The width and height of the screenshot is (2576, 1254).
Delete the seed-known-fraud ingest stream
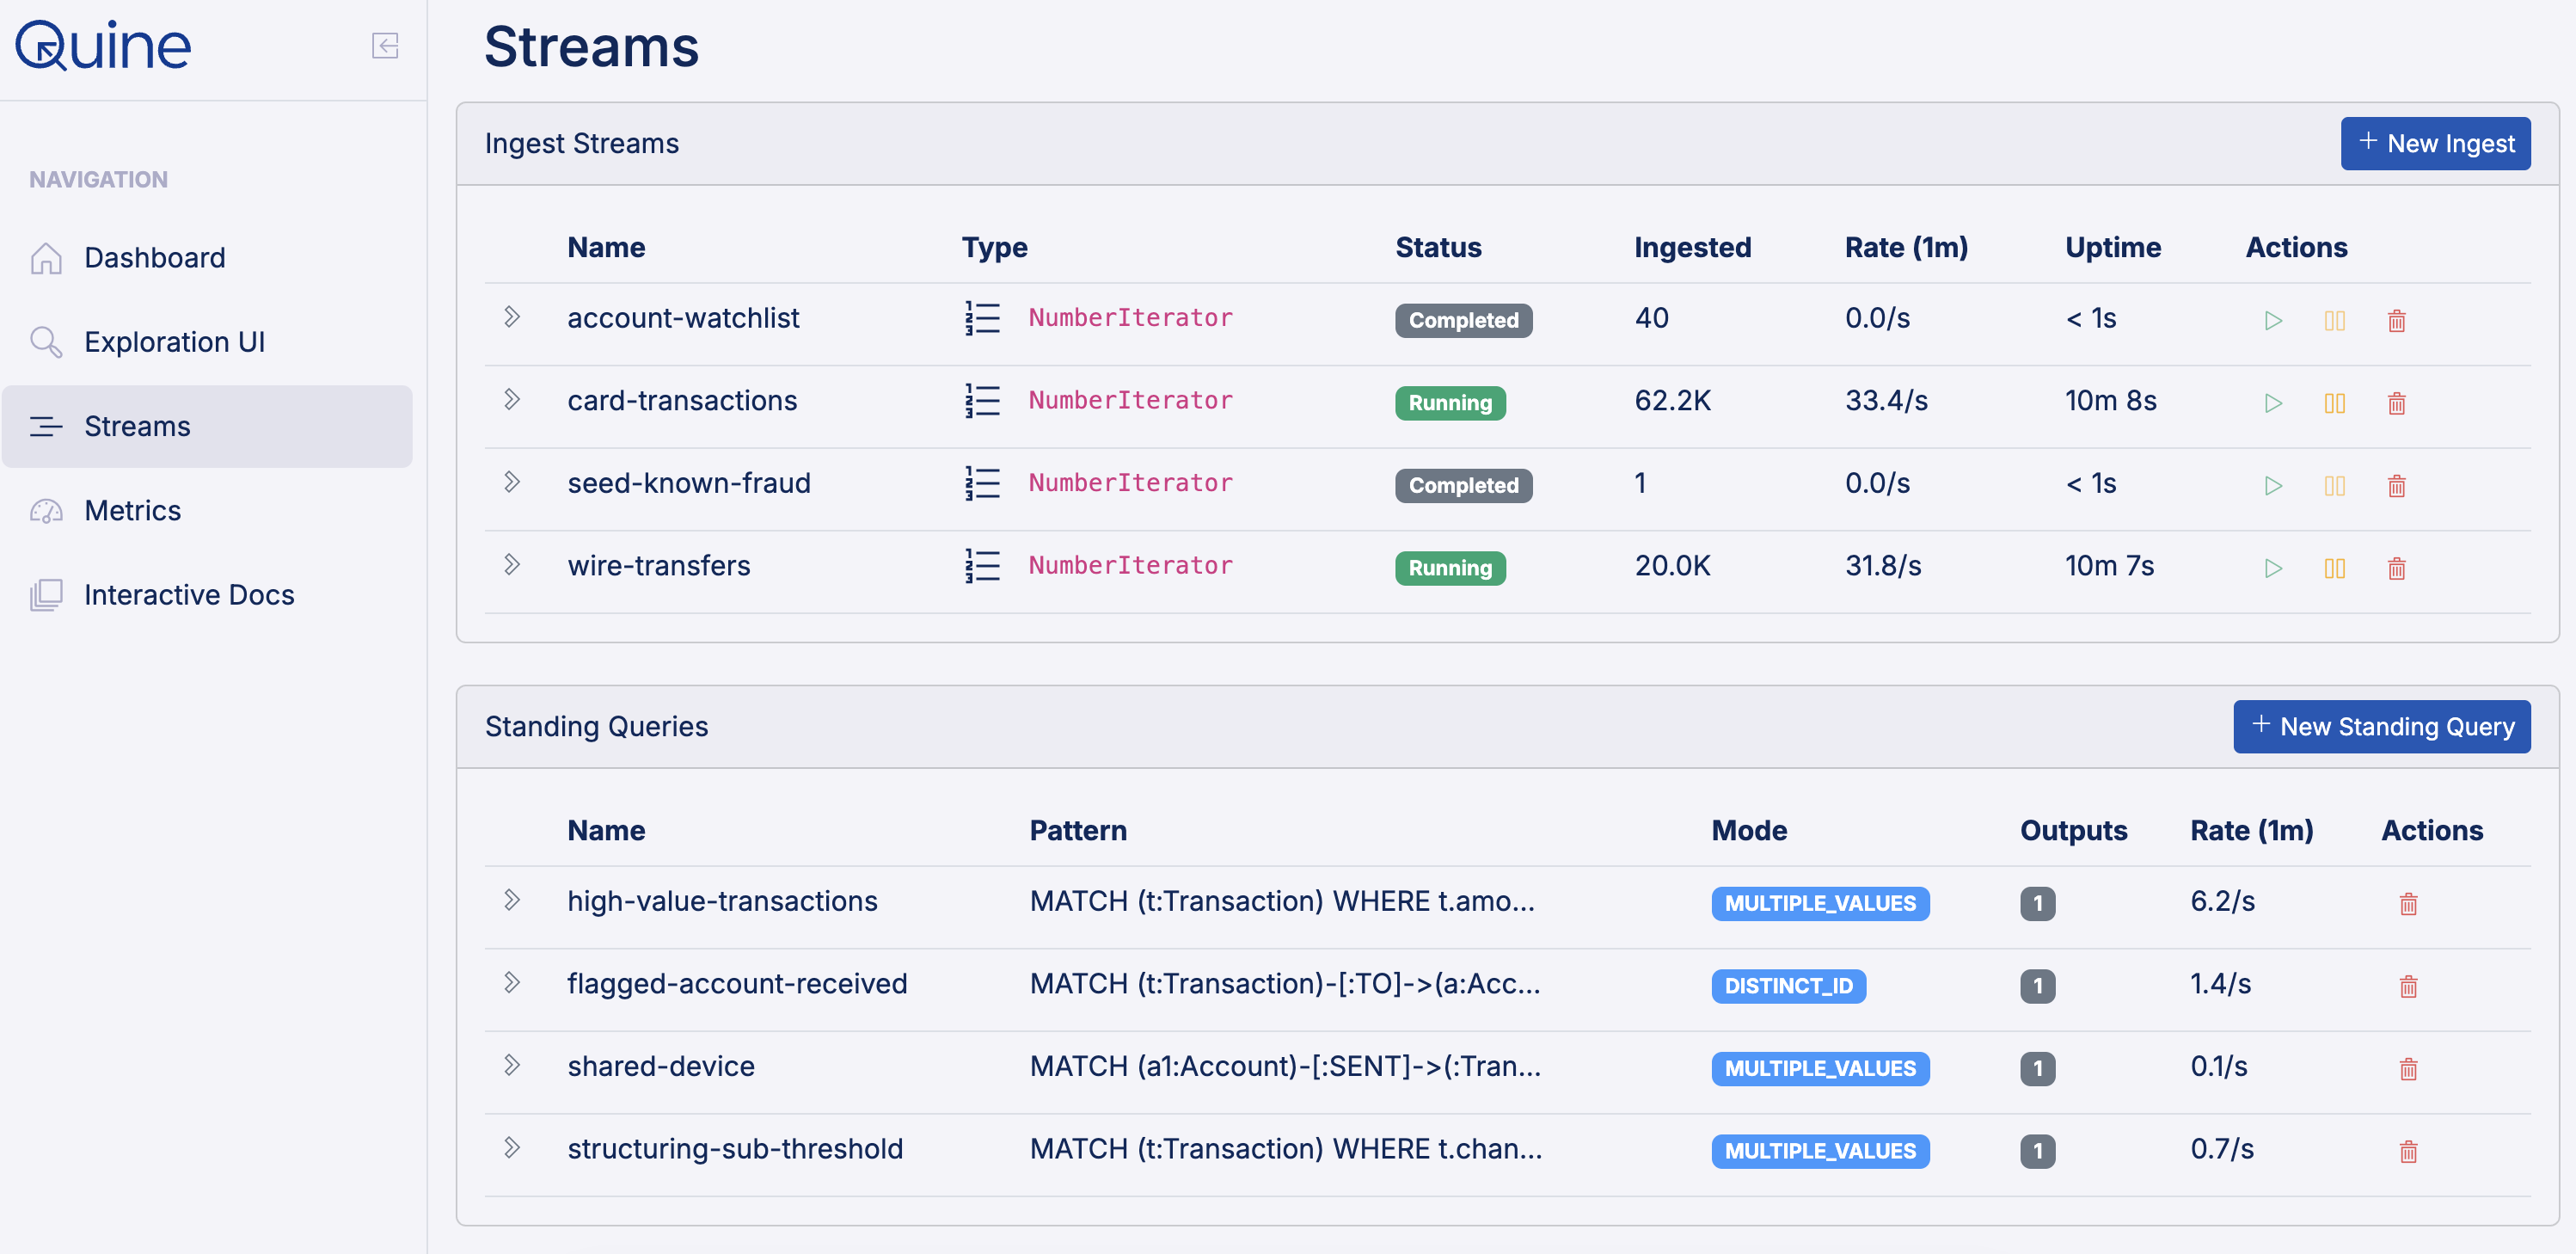[x=2396, y=486]
